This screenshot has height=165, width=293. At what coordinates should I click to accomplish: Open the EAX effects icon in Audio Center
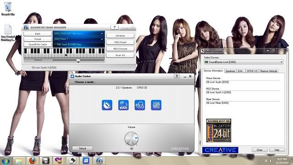pos(123,105)
